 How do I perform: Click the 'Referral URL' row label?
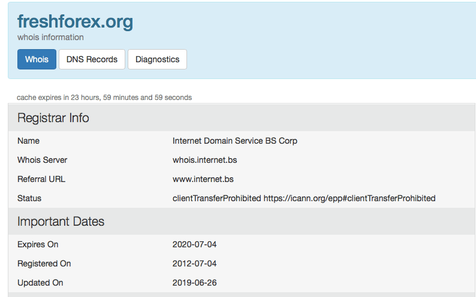click(x=41, y=179)
